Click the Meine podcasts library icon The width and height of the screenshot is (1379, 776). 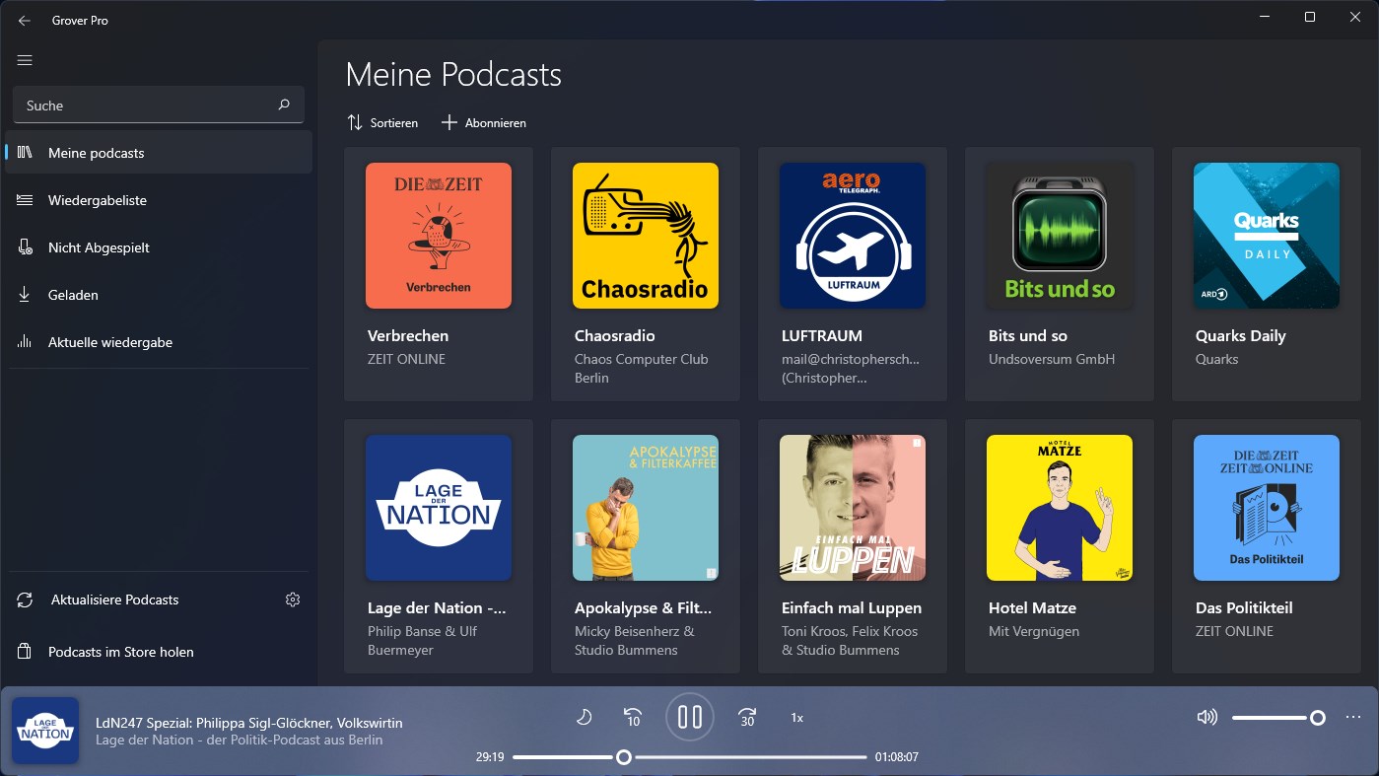coord(26,153)
